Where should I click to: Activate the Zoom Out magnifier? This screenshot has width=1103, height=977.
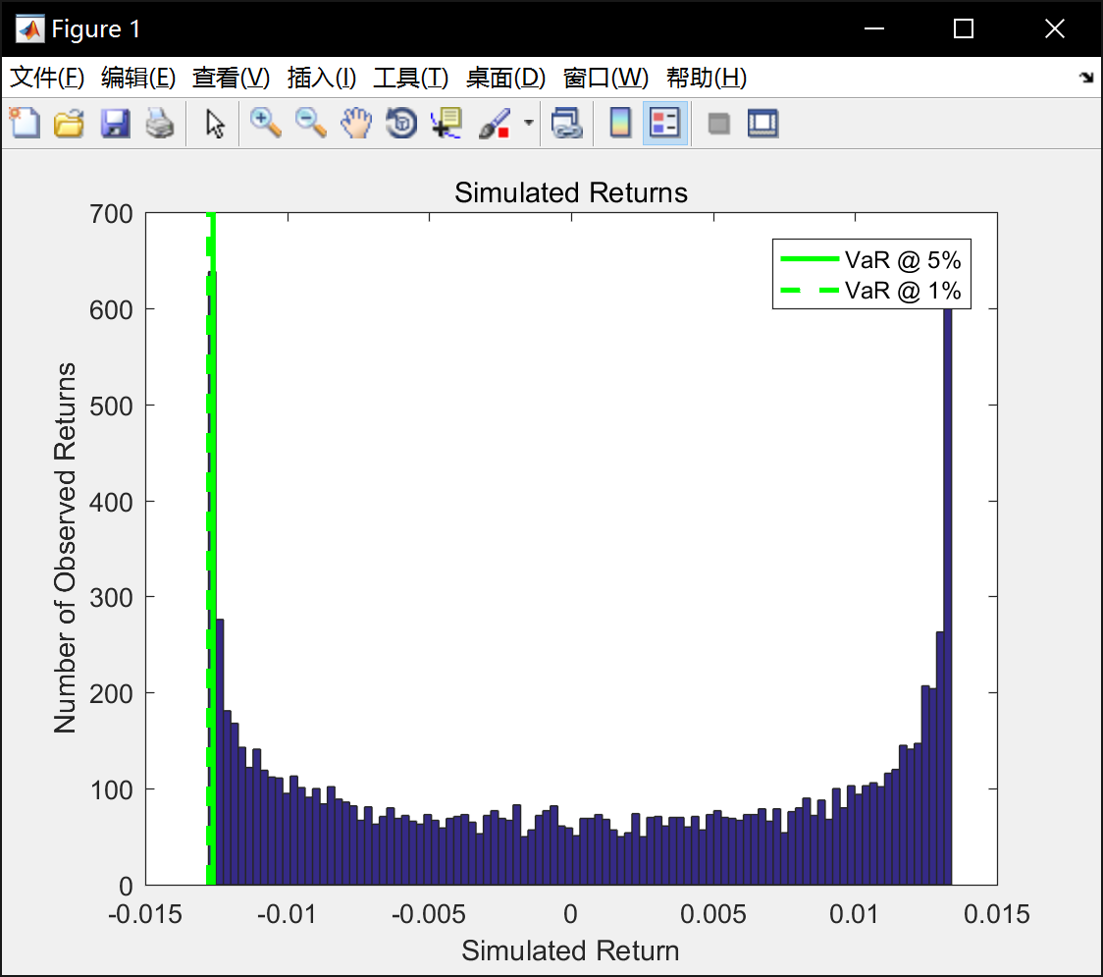310,123
